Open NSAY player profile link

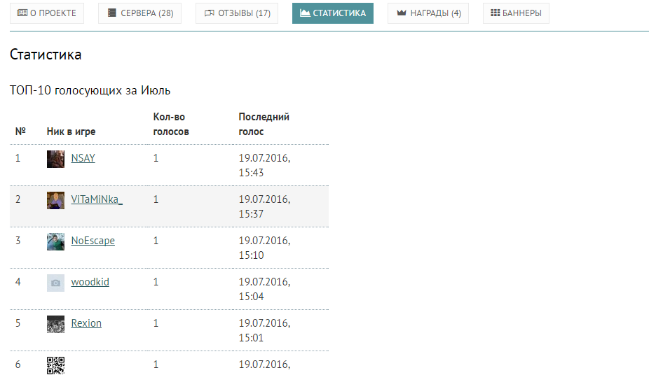83,158
